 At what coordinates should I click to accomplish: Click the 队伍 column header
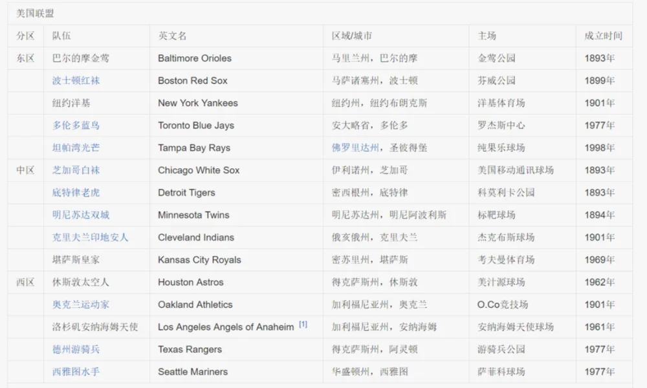[61, 36]
